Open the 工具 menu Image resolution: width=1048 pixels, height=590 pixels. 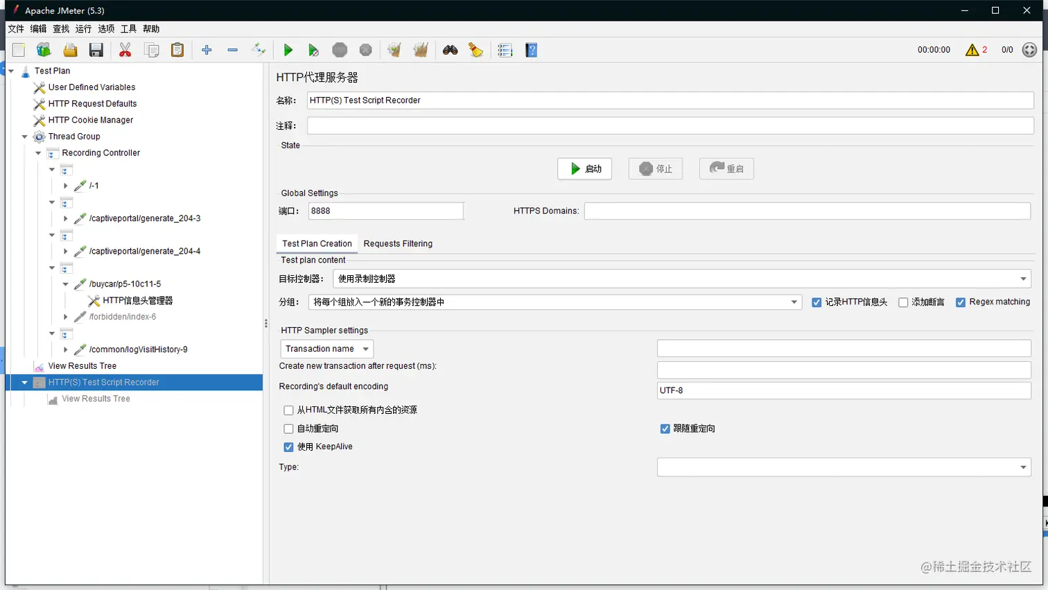click(x=129, y=28)
